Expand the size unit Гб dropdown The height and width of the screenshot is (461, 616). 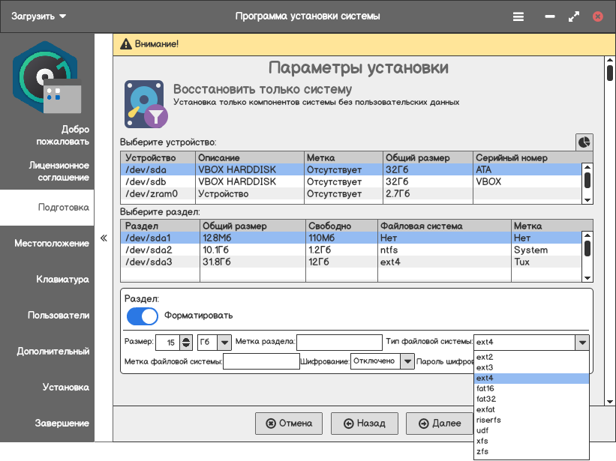pos(224,342)
